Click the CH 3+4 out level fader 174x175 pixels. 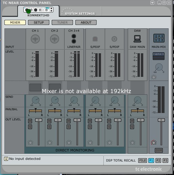tap(77, 120)
